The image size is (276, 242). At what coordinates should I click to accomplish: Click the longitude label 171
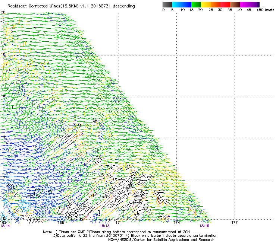119,223
